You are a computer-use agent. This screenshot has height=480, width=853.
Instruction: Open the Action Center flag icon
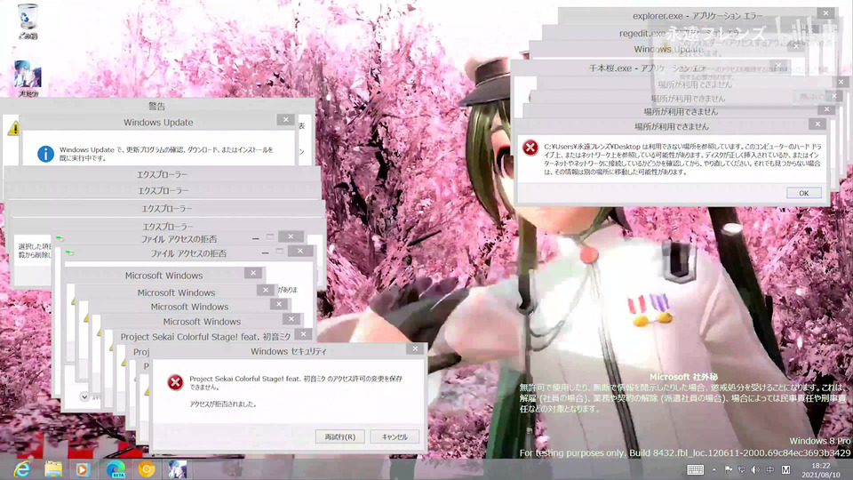coord(729,469)
